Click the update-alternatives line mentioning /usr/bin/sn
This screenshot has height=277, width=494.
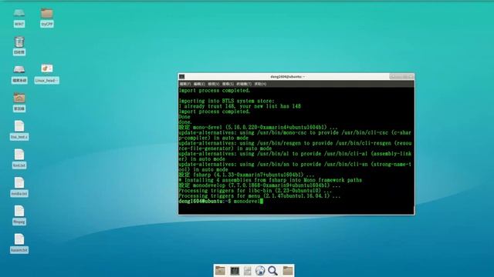pyautogui.click(x=295, y=167)
